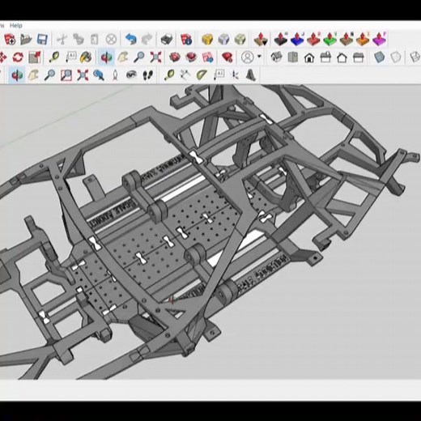Click the Open folder icon
The width and height of the screenshot is (421, 421).
(x=26, y=40)
